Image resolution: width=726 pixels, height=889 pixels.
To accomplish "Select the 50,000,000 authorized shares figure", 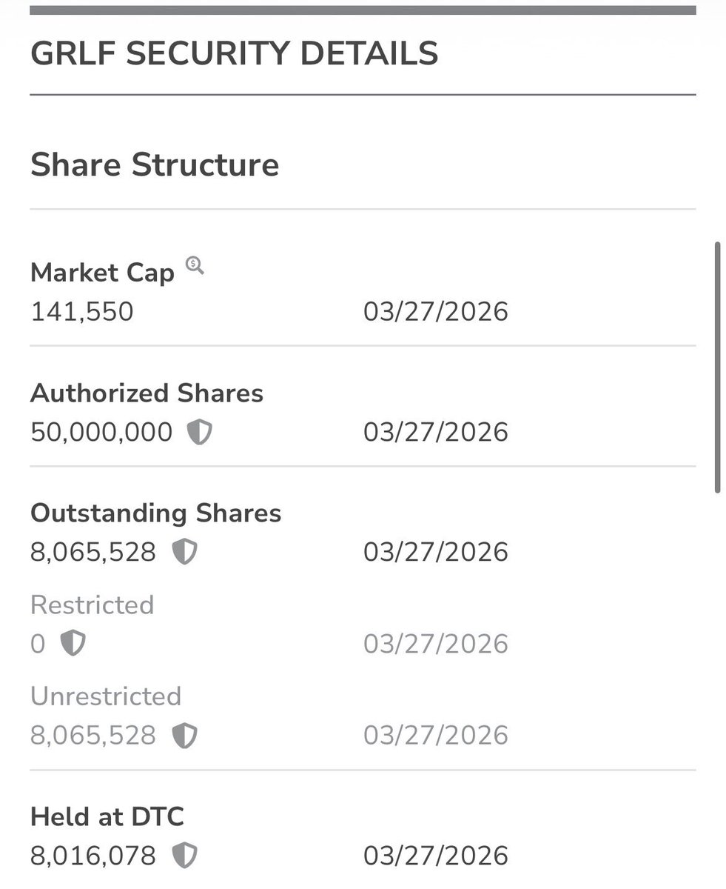I will [101, 432].
